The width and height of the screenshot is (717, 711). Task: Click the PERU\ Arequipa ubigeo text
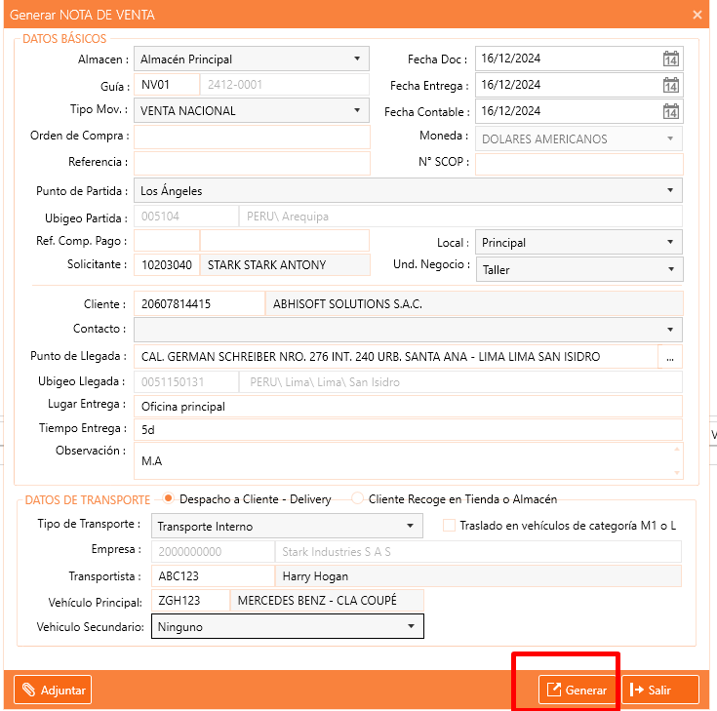[x=288, y=217]
